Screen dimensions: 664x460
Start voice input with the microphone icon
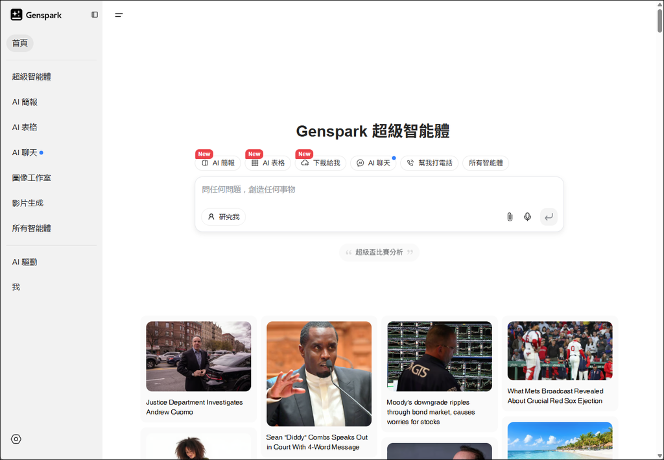[527, 217]
